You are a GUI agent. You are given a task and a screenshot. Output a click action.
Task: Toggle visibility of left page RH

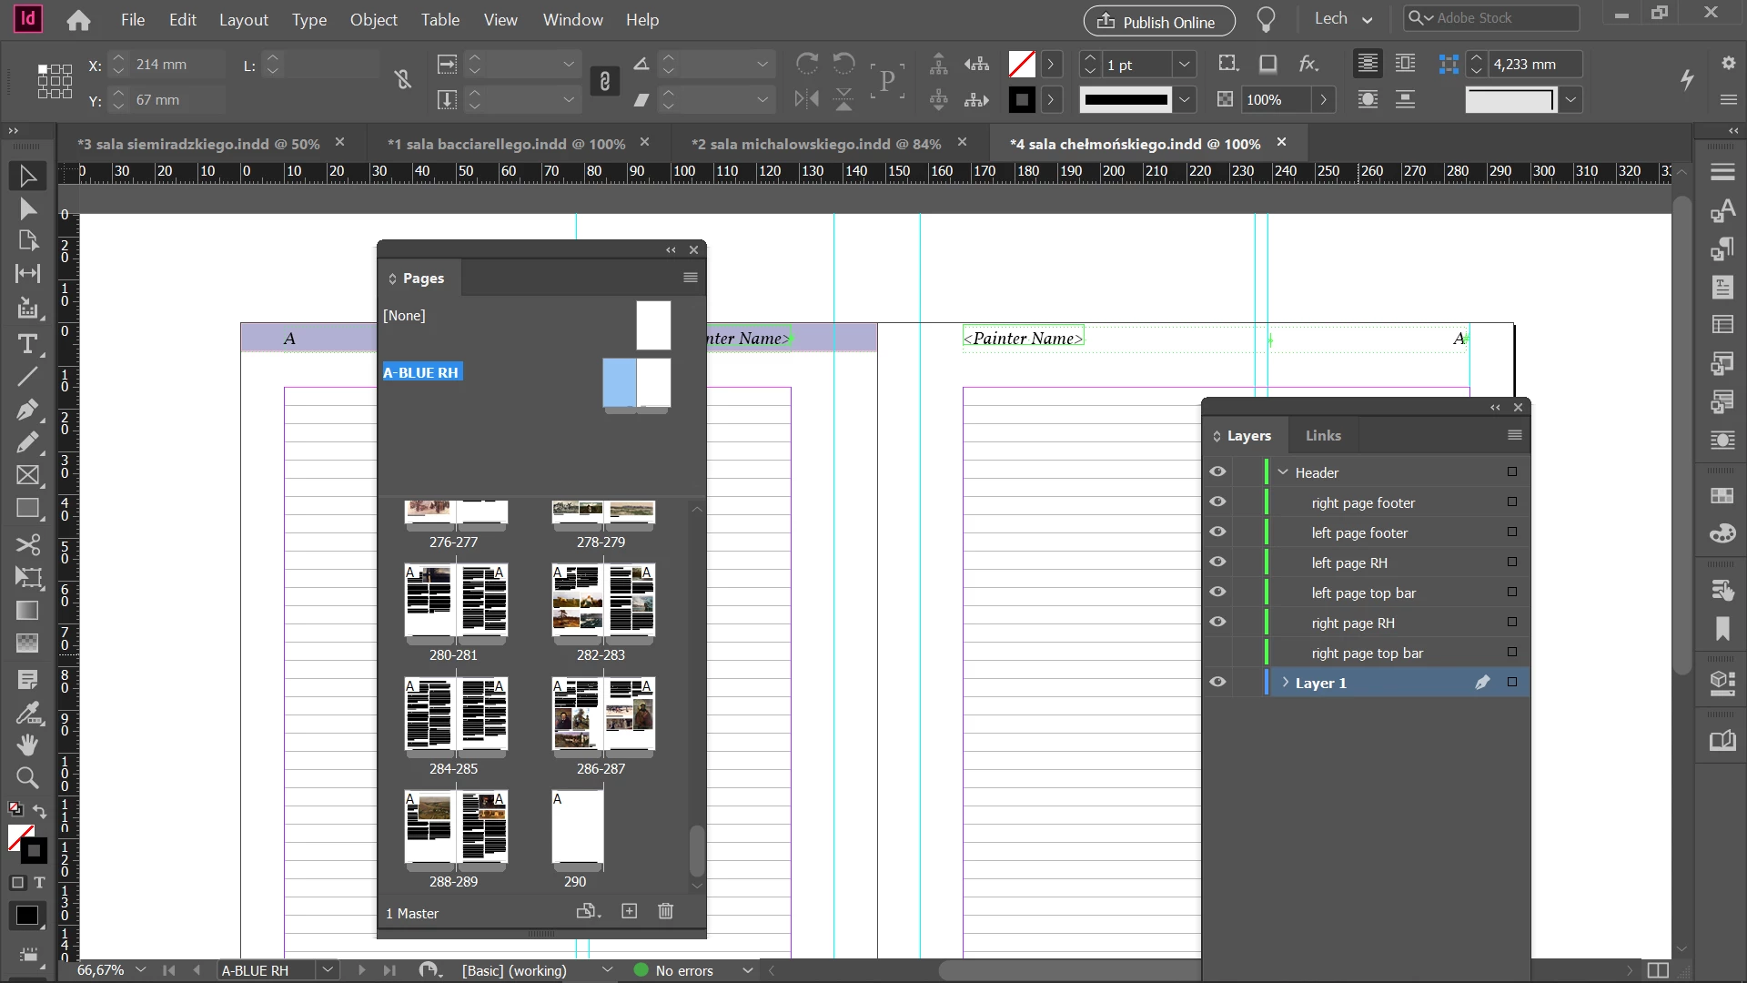[x=1217, y=562]
